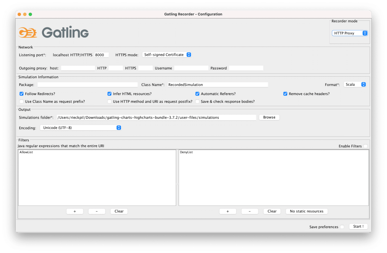The height and width of the screenshot is (253, 387).
Task: Check Save & check response bodies
Action: click(x=197, y=101)
